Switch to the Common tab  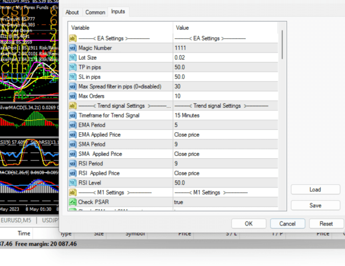tap(95, 12)
